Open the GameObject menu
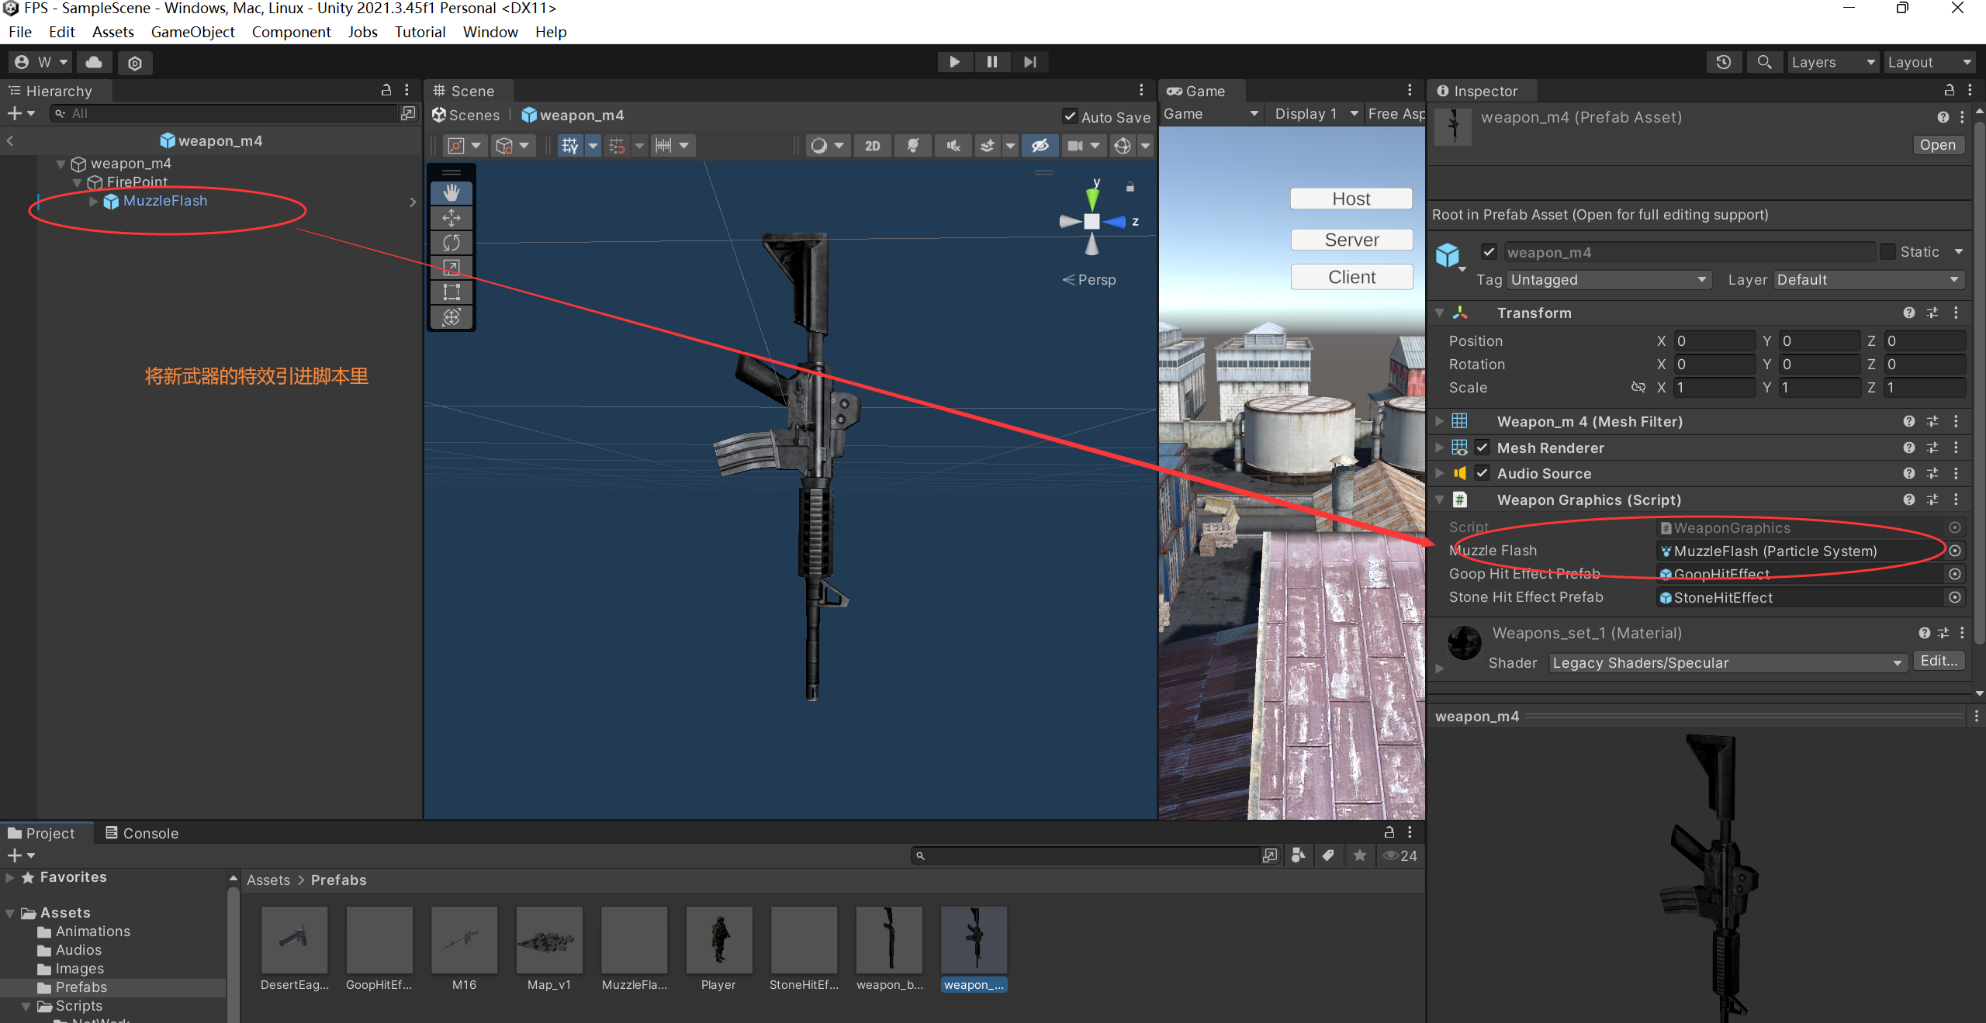The image size is (1986, 1023). [192, 32]
